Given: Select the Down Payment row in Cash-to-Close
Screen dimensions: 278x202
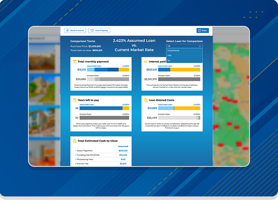Looking at the screenshot, I should [x=85, y=151].
